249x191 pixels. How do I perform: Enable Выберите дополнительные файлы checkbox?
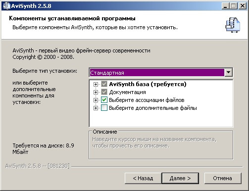104,108
